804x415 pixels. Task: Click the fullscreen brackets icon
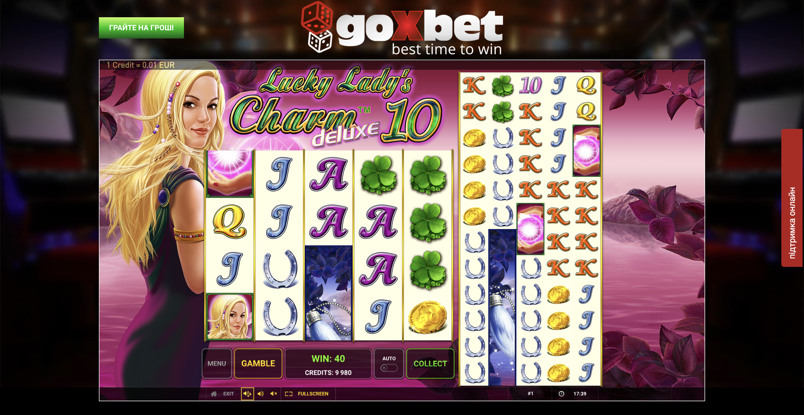click(x=288, y=394)
